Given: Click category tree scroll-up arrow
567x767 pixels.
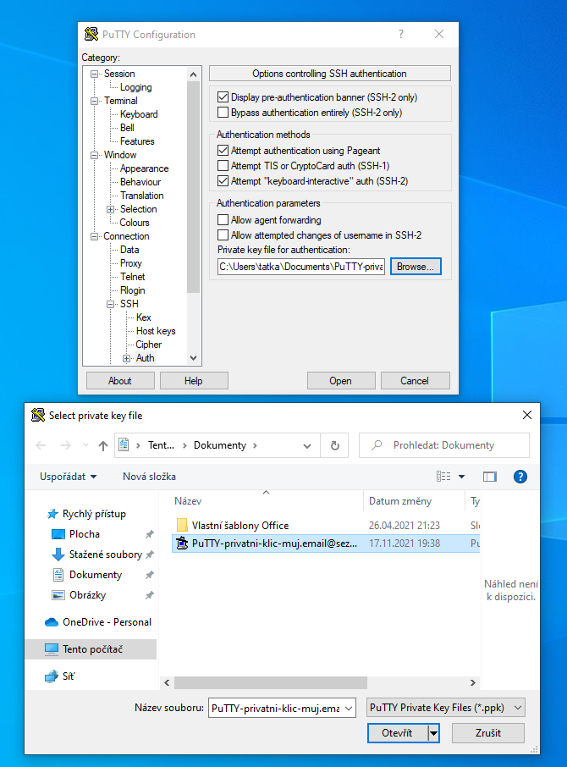Looking at the screenshot, I should pyautogui.click(x=193, y=74).
